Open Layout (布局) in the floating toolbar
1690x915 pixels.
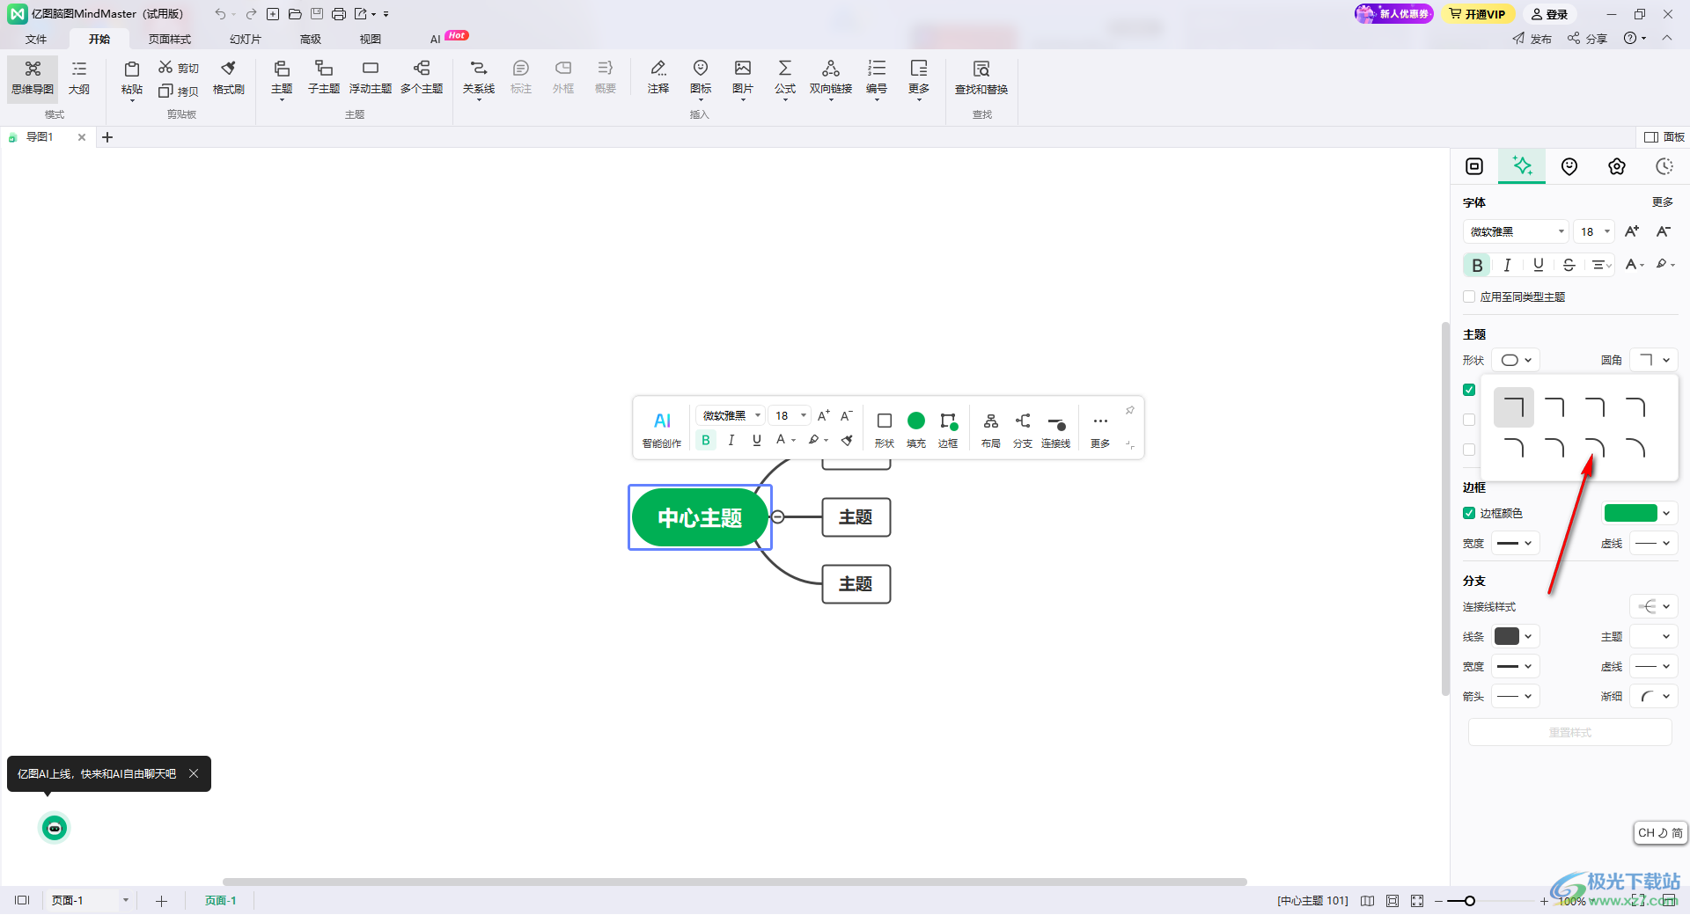click(991, 429)
